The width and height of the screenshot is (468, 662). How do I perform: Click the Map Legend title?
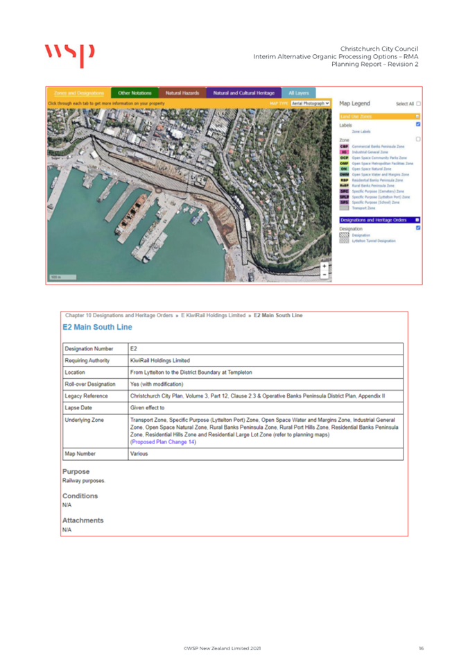355,103
